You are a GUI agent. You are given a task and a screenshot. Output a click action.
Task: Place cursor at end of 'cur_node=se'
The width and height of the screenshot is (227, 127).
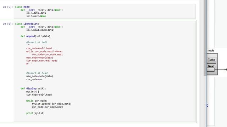click(42, 79)
